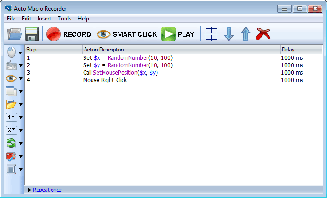Minimize the Auto Macro Recorder window

click(284, 9)
